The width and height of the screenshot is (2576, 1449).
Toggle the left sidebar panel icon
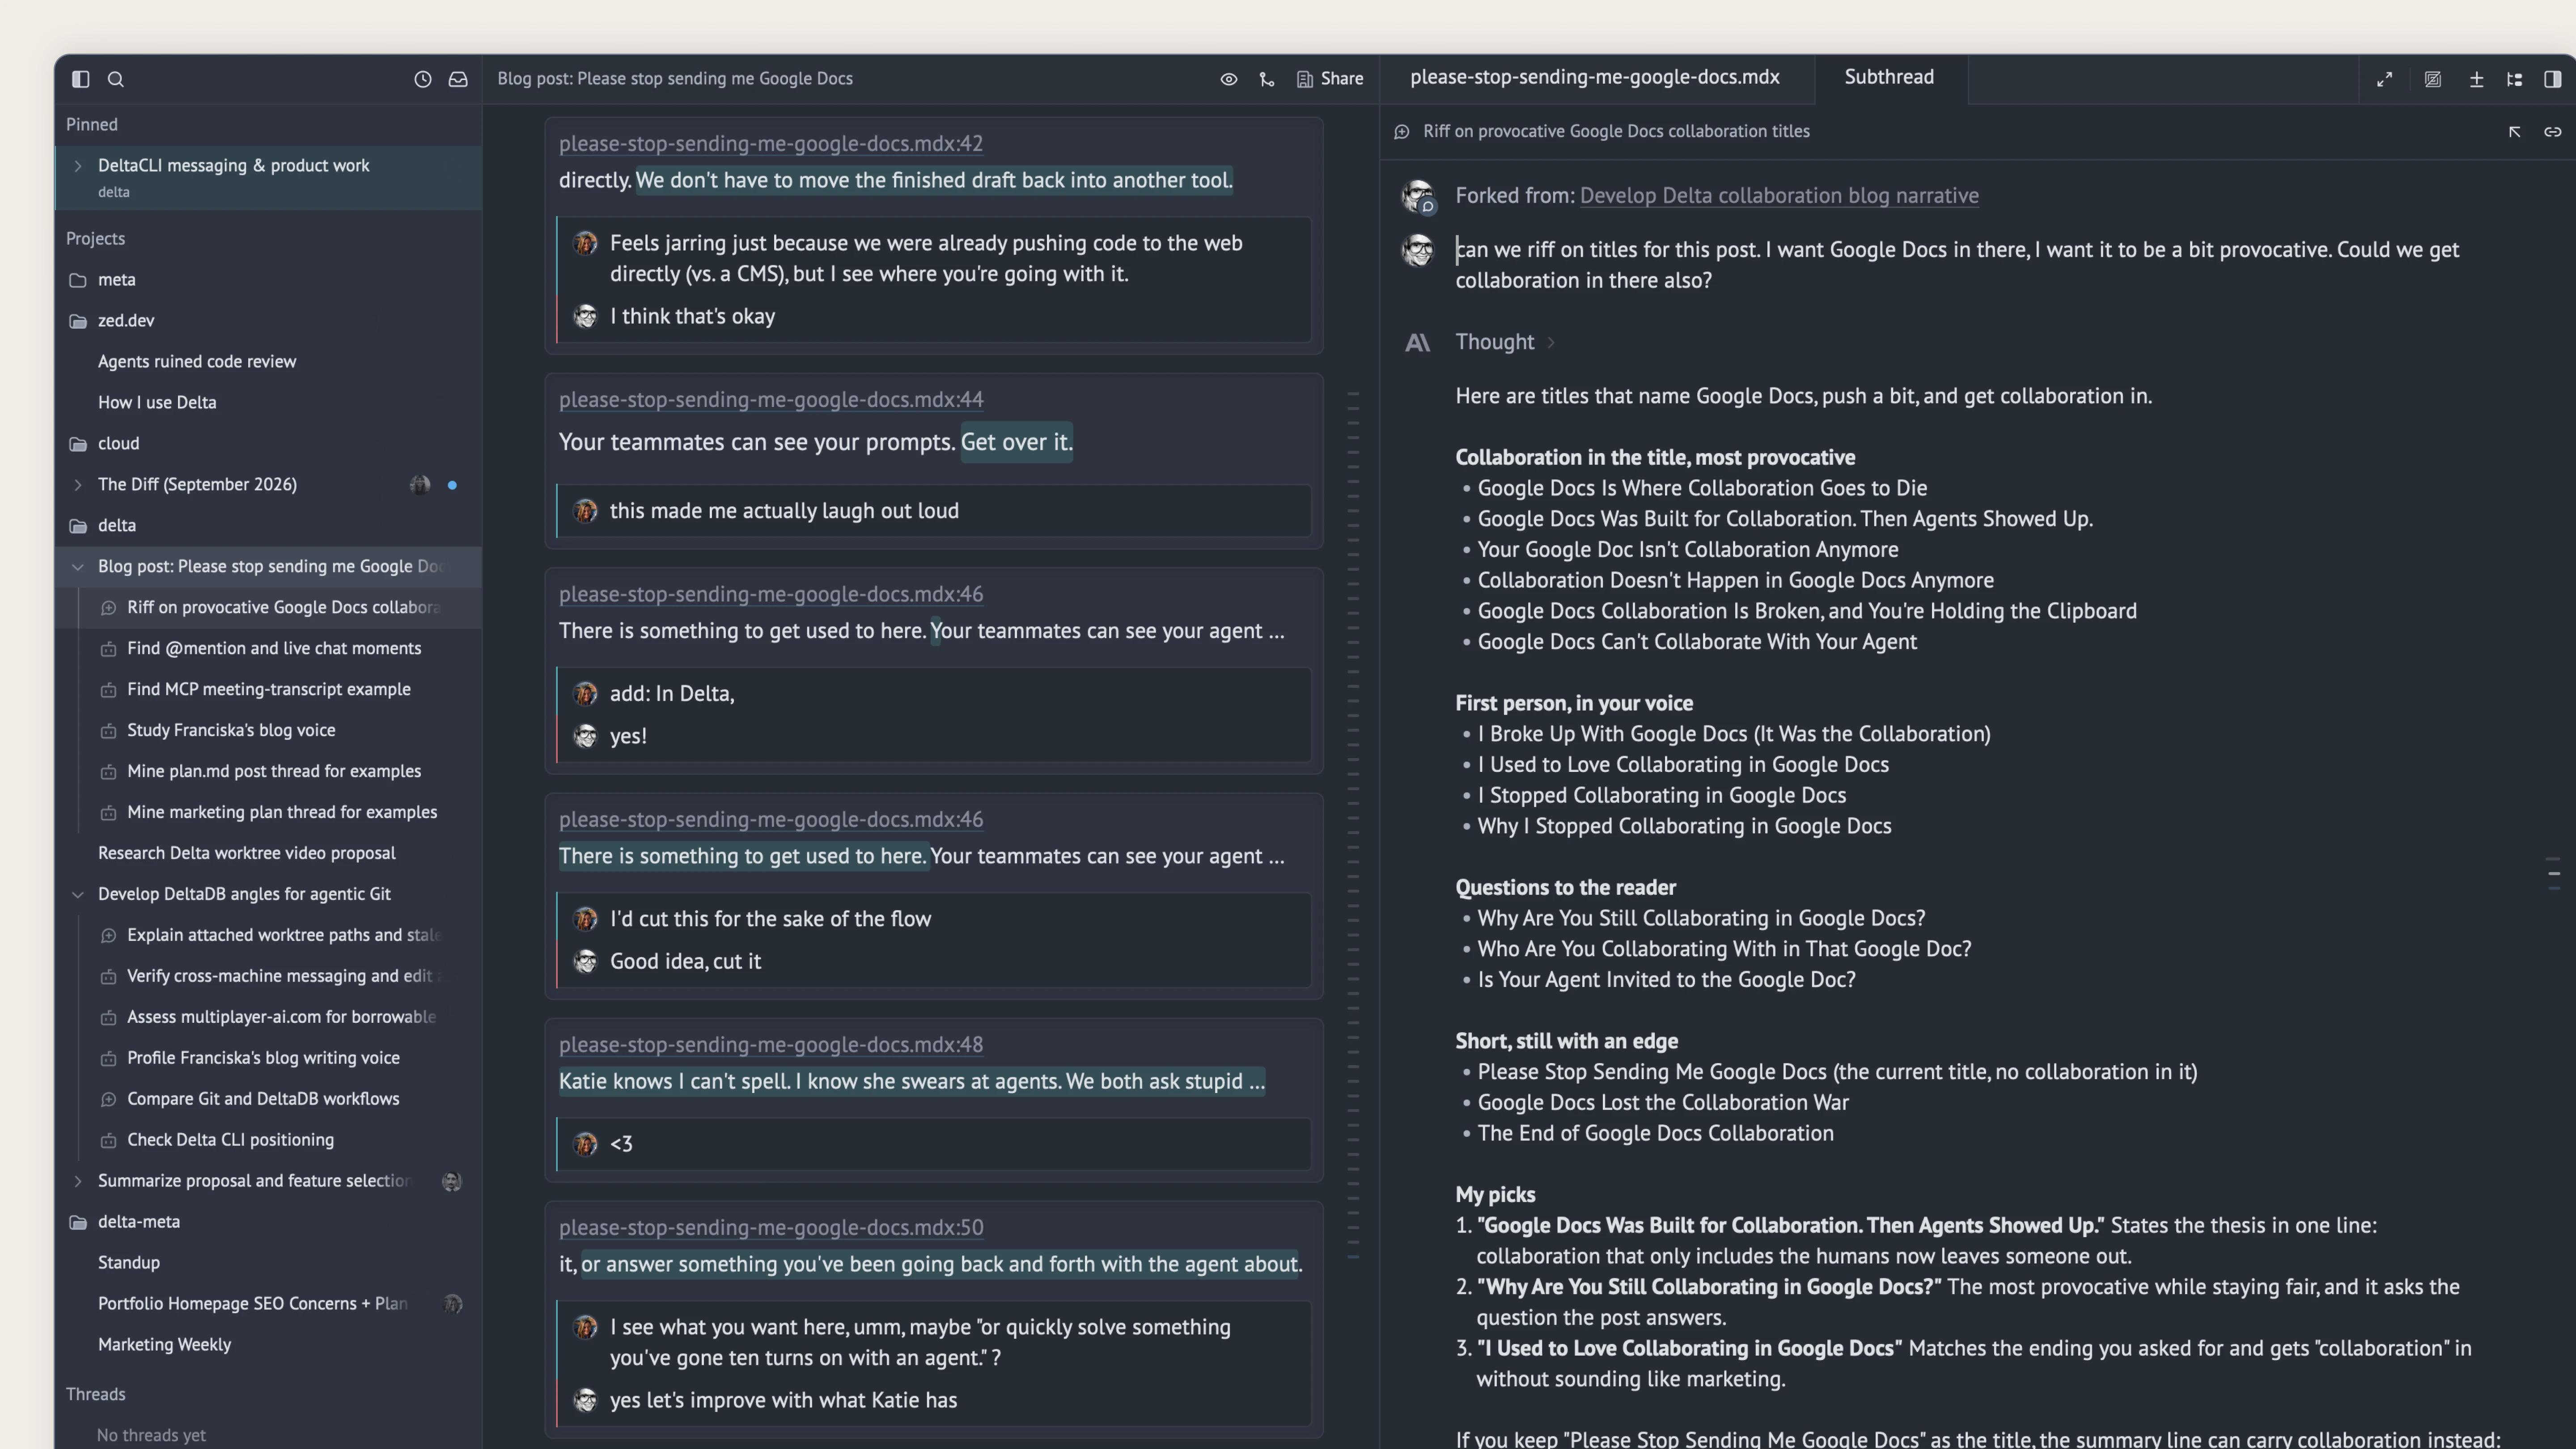tap(81, 79)
